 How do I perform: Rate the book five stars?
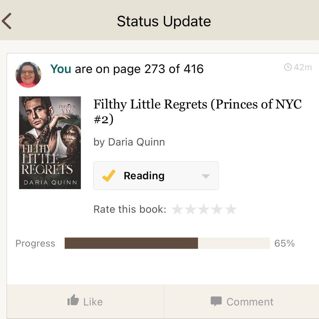(231, 209)
